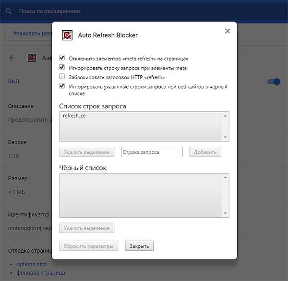
Task: Click the 'Чёрный список' heading
Action: point(83,168)
